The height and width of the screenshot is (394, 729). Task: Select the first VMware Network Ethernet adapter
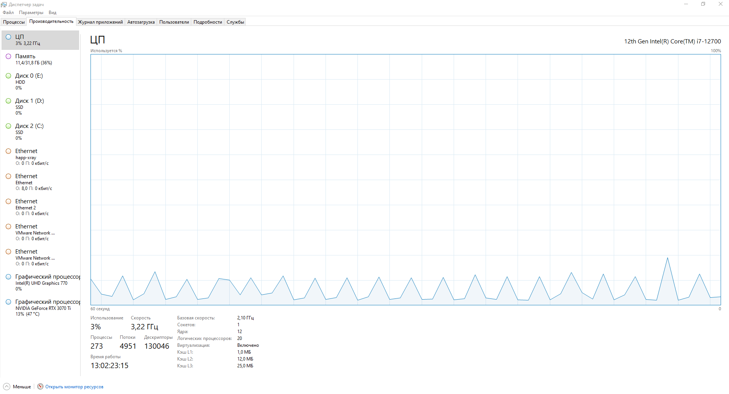40,233
